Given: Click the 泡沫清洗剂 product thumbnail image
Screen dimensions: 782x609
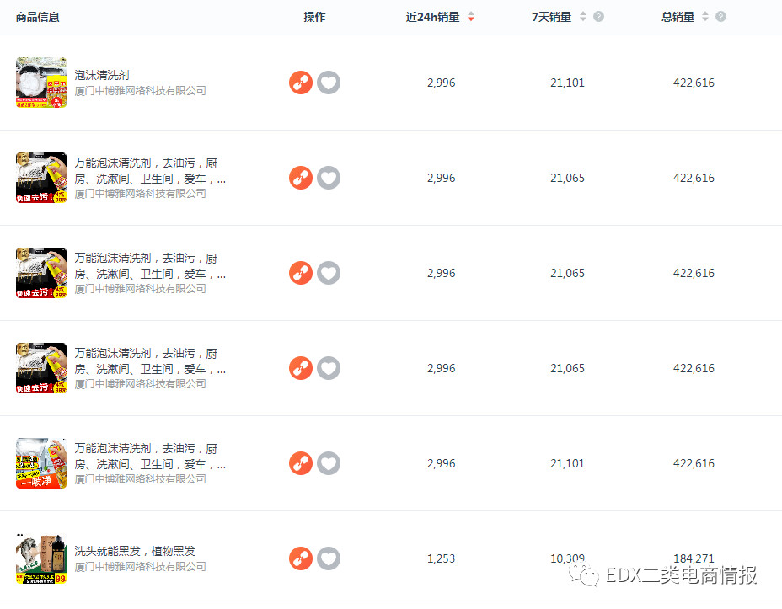Looking at the screenshot, I should click(x=41, y=83).
